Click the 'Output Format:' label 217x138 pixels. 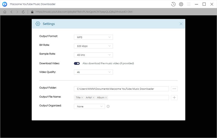49,36
